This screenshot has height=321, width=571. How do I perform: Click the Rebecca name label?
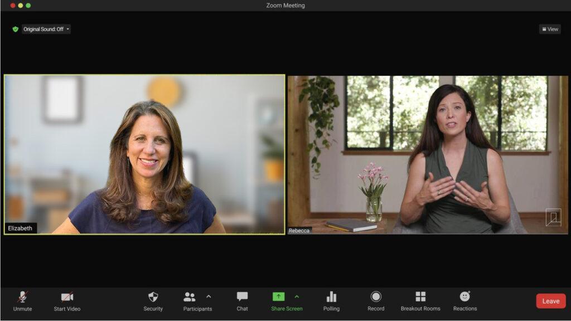(299, 230)
